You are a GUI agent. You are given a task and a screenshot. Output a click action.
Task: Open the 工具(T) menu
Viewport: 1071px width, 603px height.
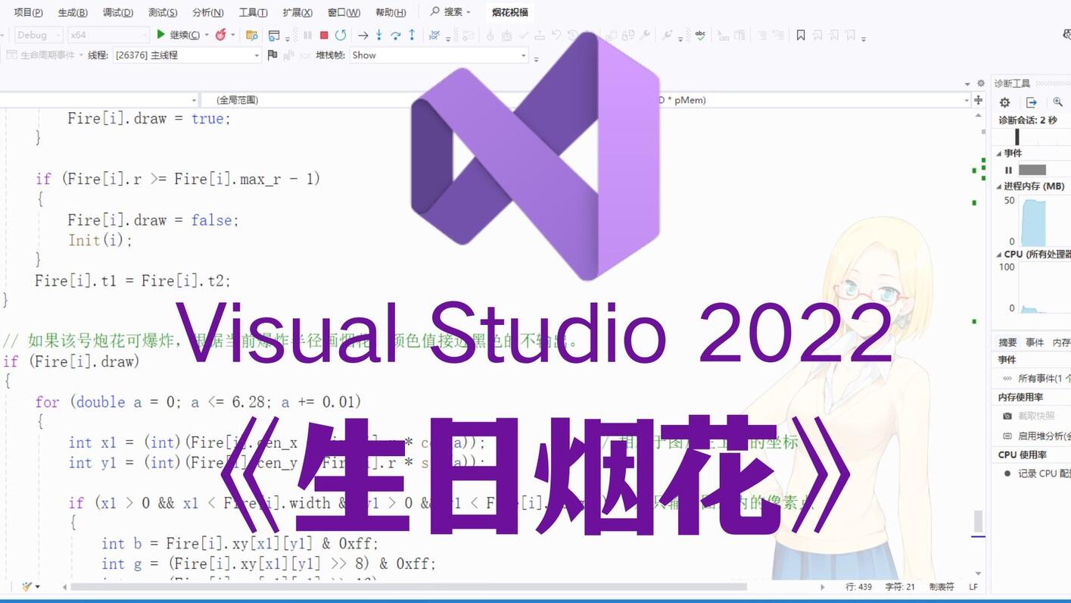coord(253,12)
